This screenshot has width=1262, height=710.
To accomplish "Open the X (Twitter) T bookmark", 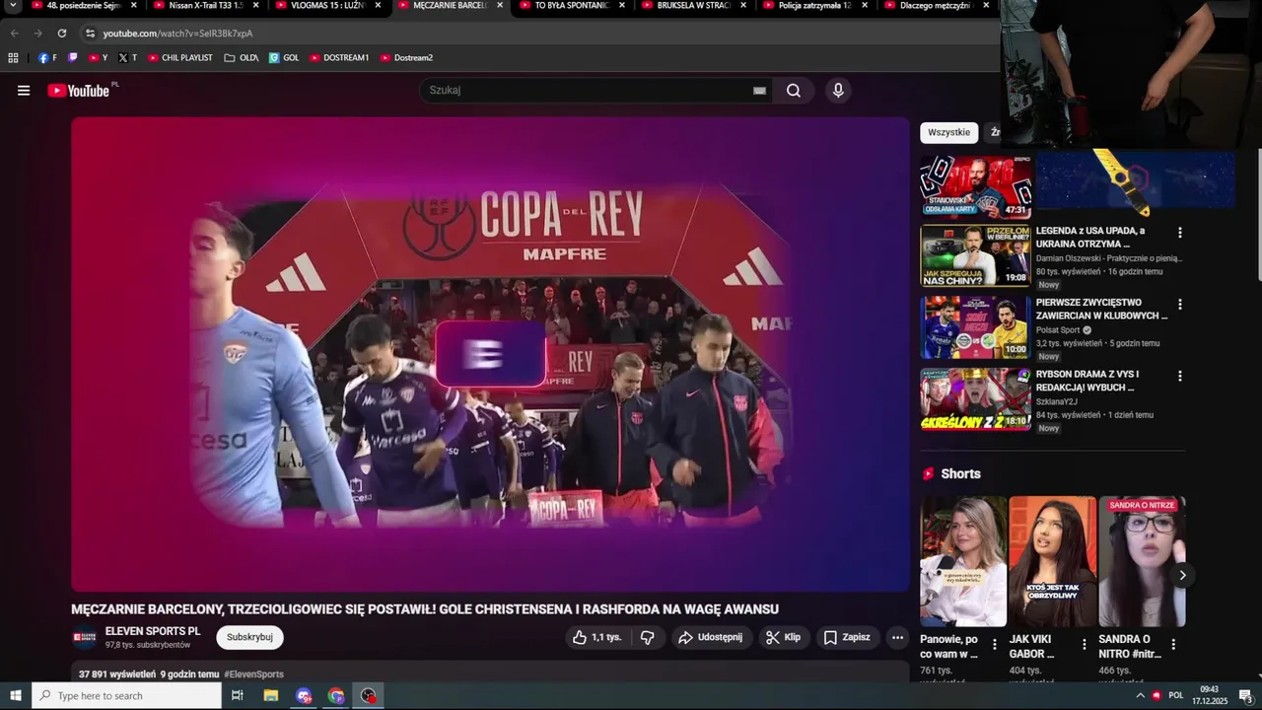I will 128,58.
